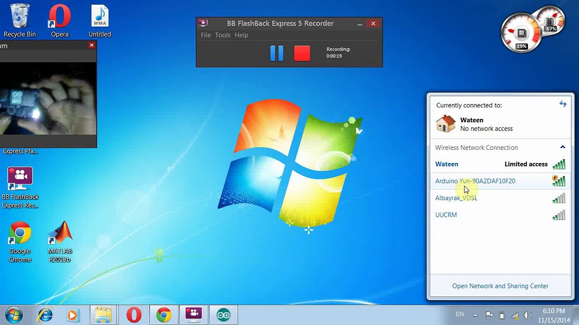
Task: Switch to BB FlashBack Recorder taskbar button
Action: pyautogui.click(x=194, y=315)
